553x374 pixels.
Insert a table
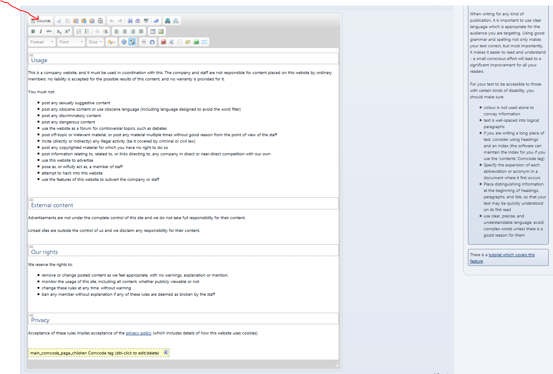(153, 31)
